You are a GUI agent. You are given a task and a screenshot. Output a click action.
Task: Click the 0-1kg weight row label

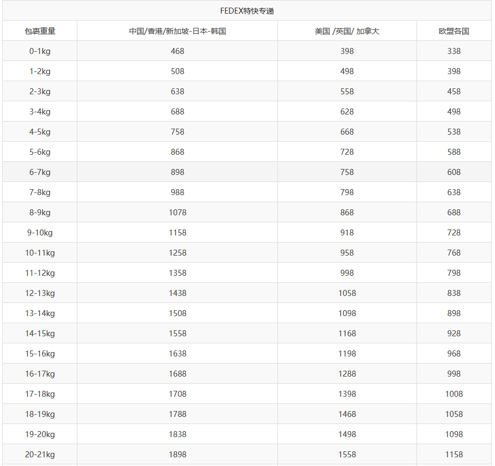click(x=40, y=51)
